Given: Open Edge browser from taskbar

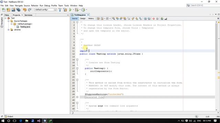Looking at the screenshot, I should pyautogui.click(x=21, y=121).
